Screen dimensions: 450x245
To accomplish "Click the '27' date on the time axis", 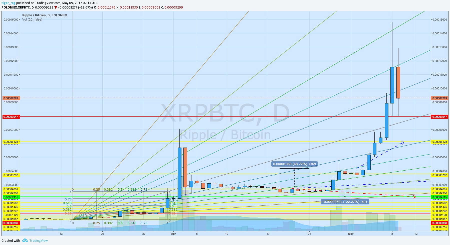I will pos(144,234).
